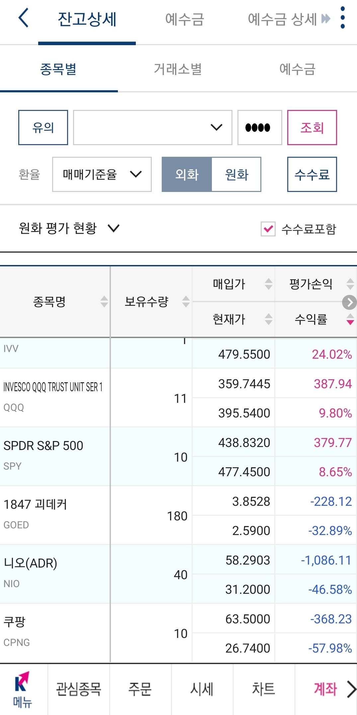Viewport: 357px width, 715px height.
Task: Switch to the top 예수금 tab
Action: (184, 19)
